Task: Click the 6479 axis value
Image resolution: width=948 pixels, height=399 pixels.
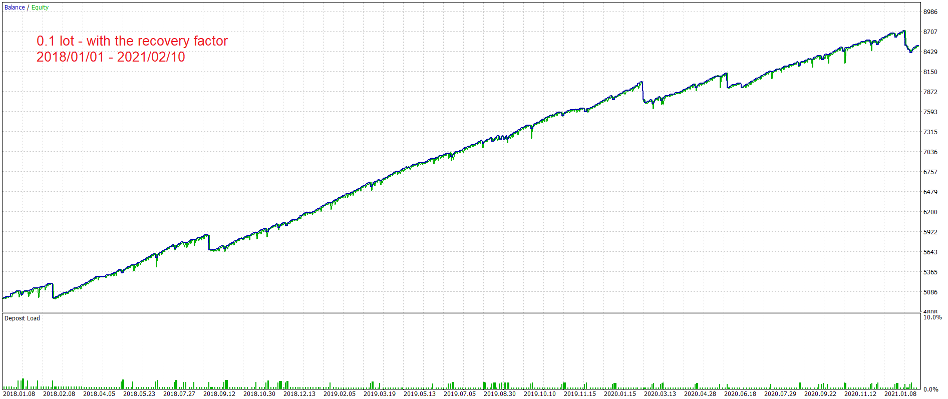Action: 930,192
